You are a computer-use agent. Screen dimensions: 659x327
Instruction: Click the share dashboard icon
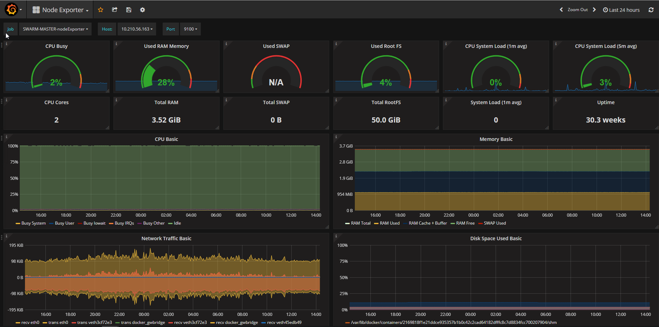114,10
